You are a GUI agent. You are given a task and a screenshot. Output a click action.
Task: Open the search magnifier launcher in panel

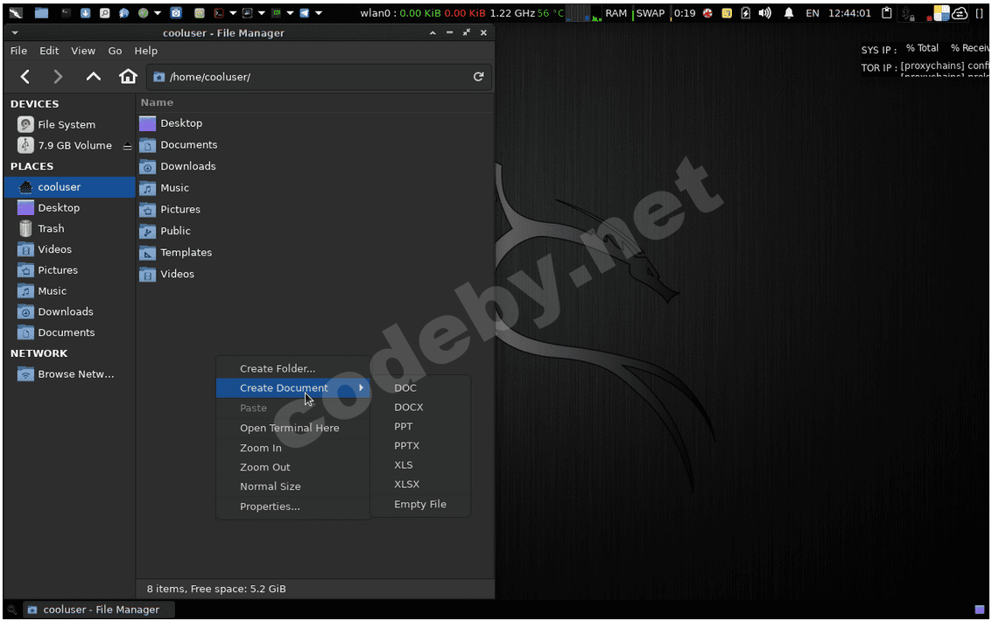[x=105, y=12]
